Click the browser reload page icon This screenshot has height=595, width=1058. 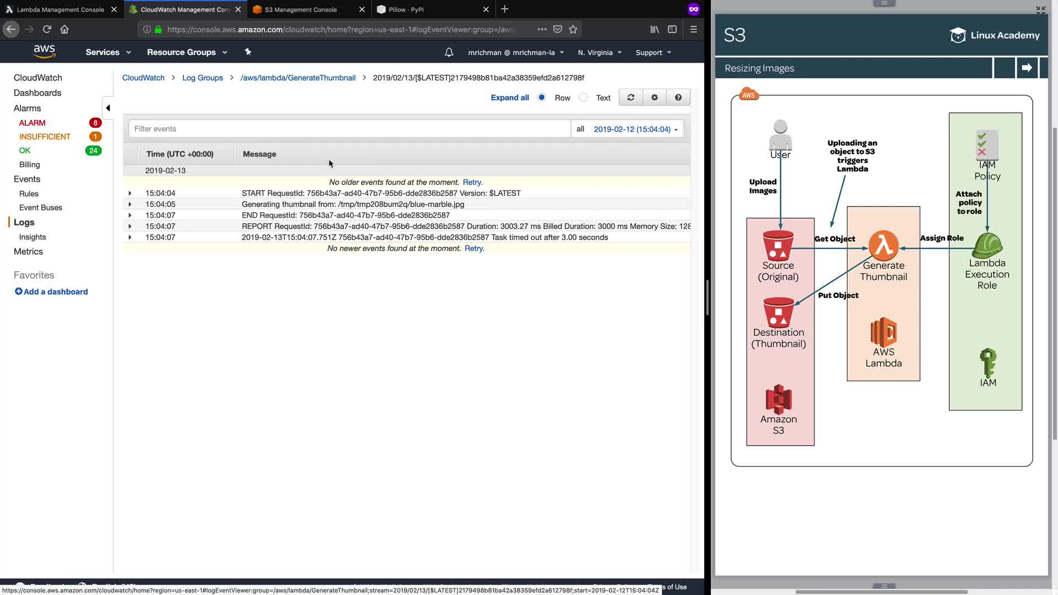47,29
